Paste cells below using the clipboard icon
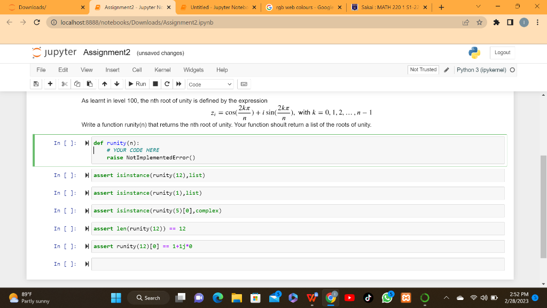 (x=90, y=84)
